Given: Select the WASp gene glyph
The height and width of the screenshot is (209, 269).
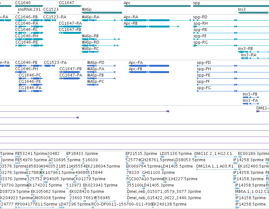Looking at the screenshot, I should (102, 13).
